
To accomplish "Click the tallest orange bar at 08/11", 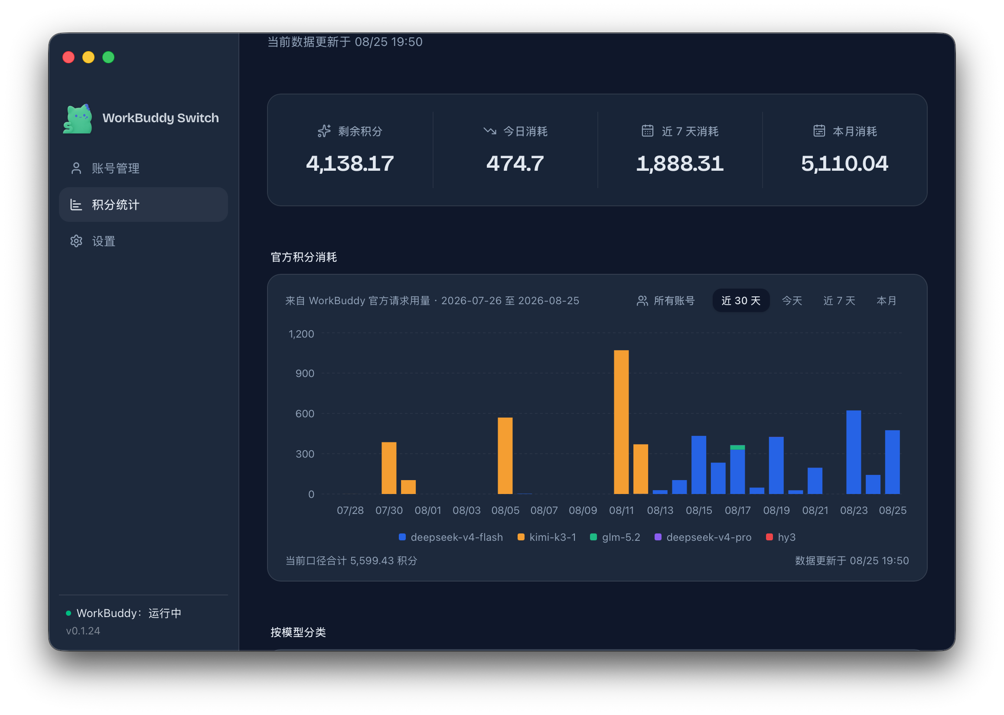I will pyautogui.click(x=622, y=422).
